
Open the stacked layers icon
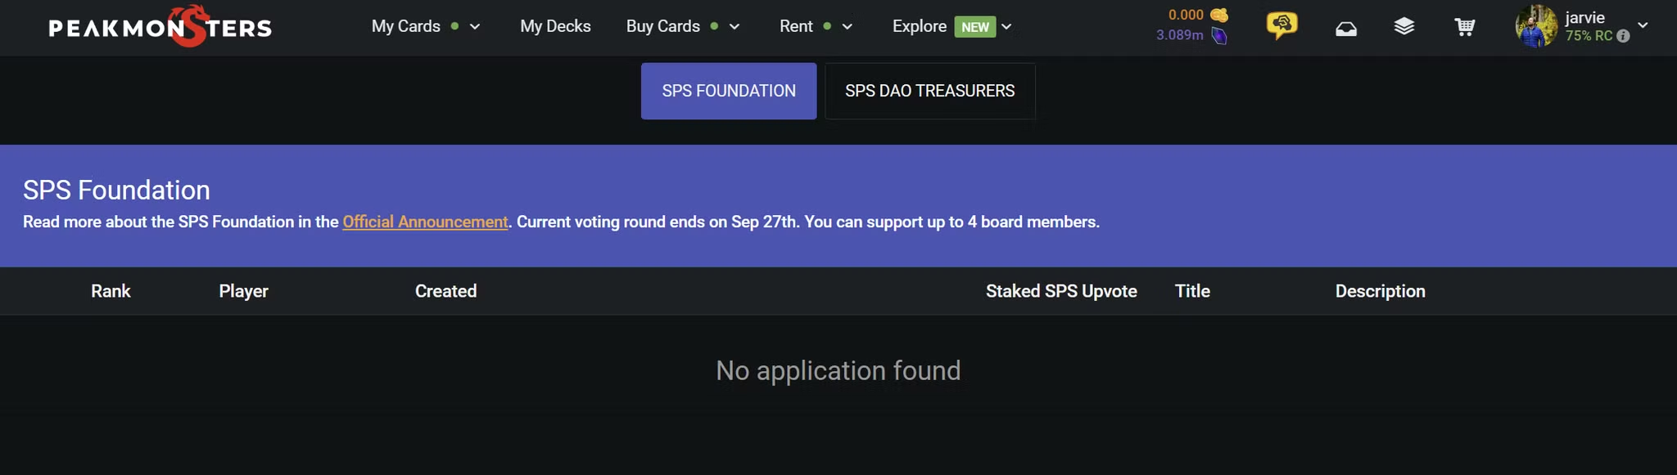point(1404,27)
